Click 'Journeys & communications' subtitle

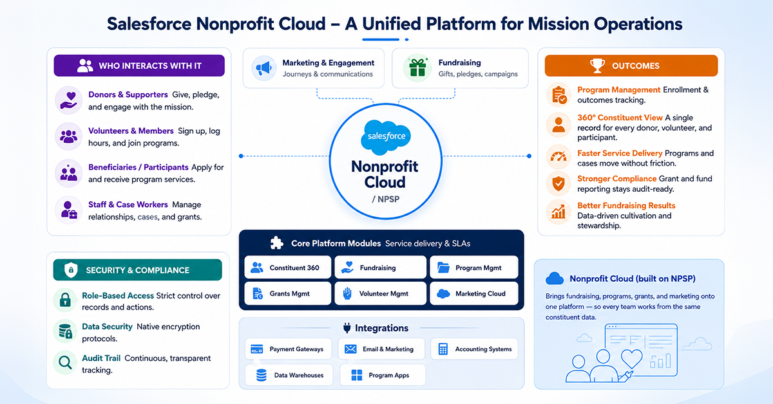pyautogui.click(x=328, y=74)
